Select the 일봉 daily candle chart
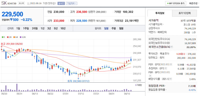This screenshot has height=96, width=200. 106,28
